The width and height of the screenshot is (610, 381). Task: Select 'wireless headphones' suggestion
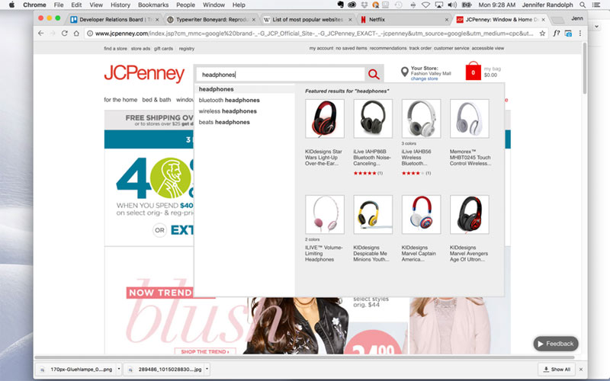(227, 110)
